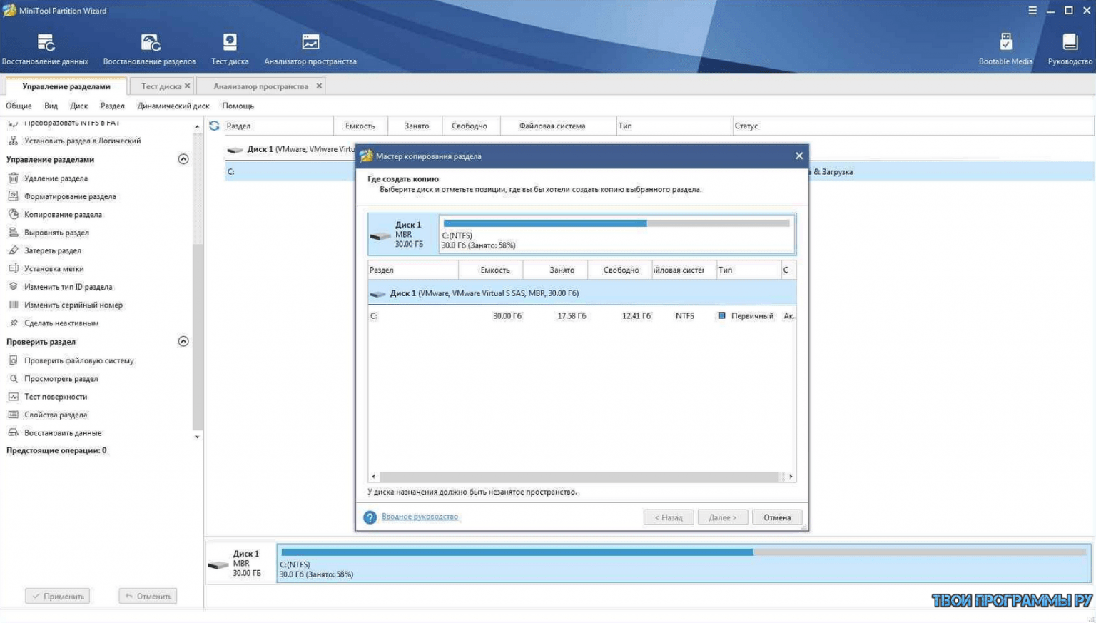Sort wizard list by Емкость column

point(491,270)
